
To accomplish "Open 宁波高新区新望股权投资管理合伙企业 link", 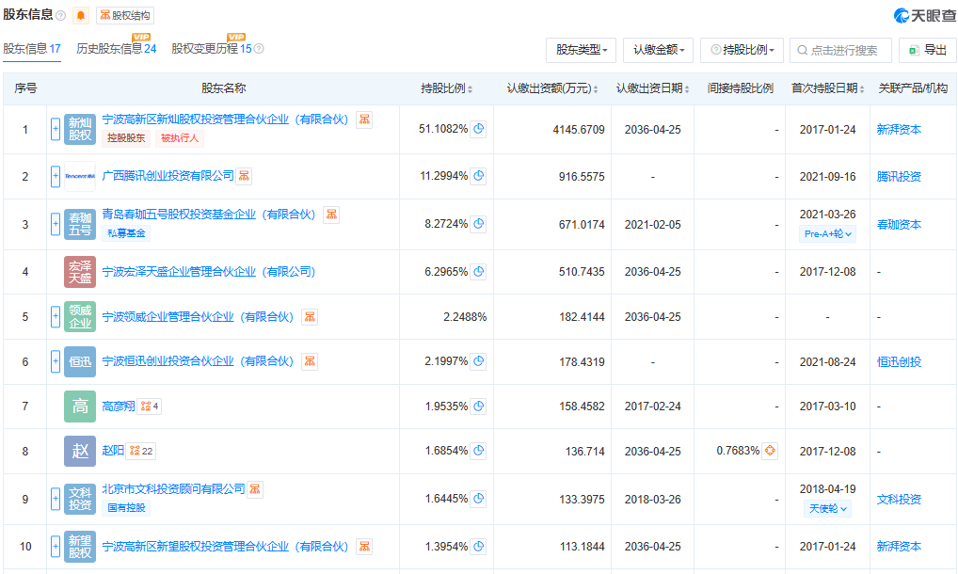I will coord(225,547).
